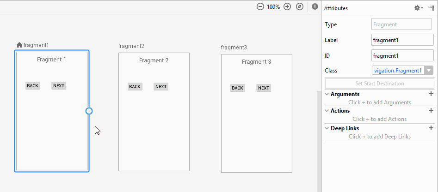The height and width of the screenshot is (192, 438).
Task: Hide the Attributes panel with collapse icon
Action: [x=431, y=8]
